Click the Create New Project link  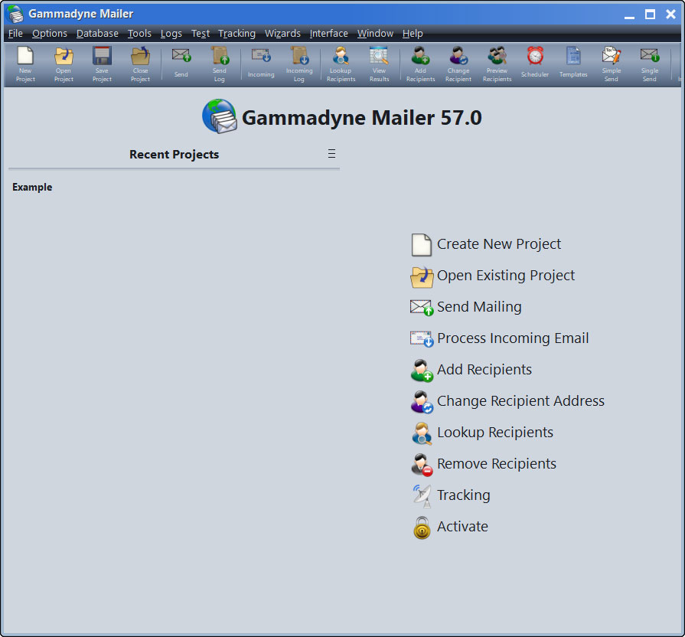pos(498,244)
